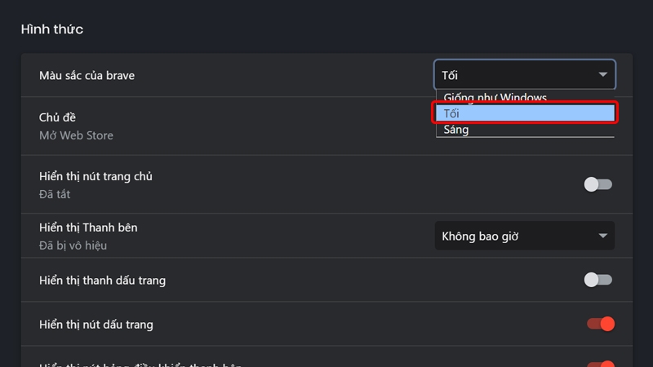Select the "Giống như Windows" option

click(495, 98)
